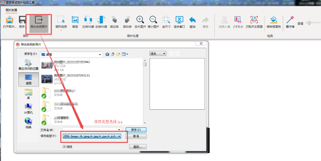Toggle the 预览 preview checkbox
The height and width of the screenshot is (161, 321).
(x=65, y=147)
